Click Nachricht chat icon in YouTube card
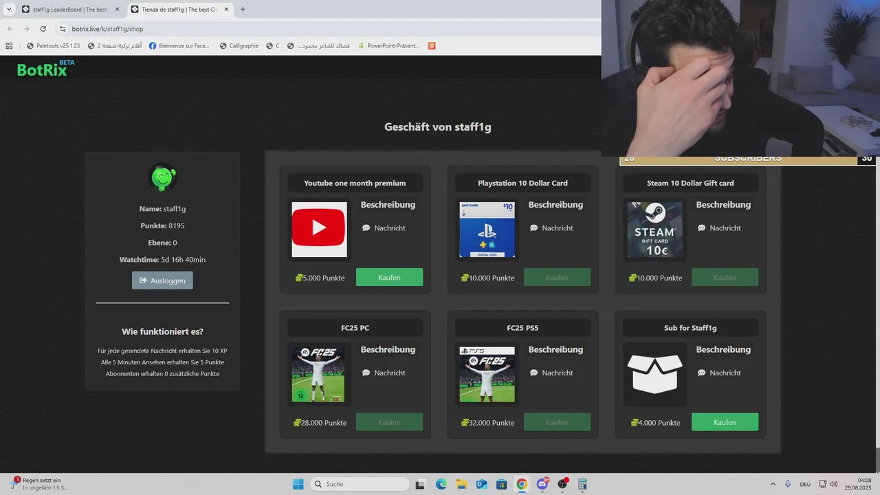Screen dimensions: 880x495 click(366, 228)
